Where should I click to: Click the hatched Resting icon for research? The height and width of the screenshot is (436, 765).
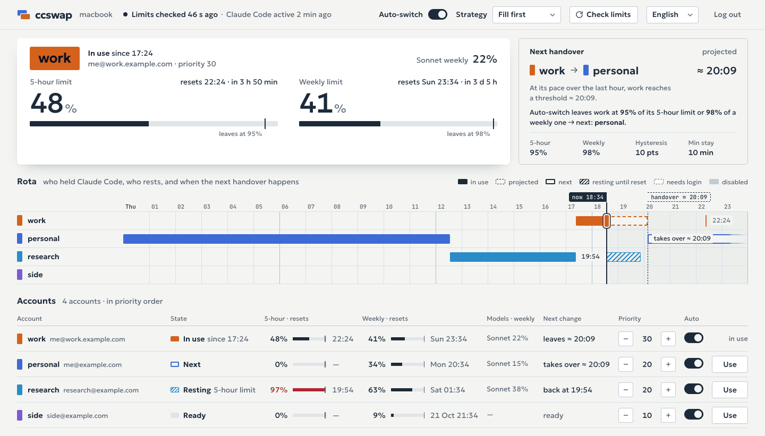(x=175, y=390)
